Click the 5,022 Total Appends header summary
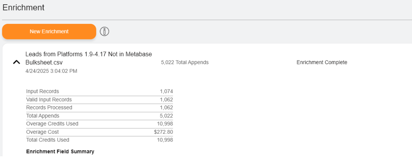412x161 pixels. coord(185,63)
